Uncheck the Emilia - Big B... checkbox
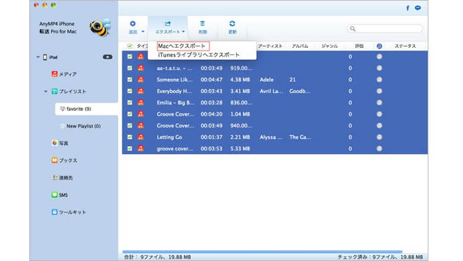 (x=130, y=103)
